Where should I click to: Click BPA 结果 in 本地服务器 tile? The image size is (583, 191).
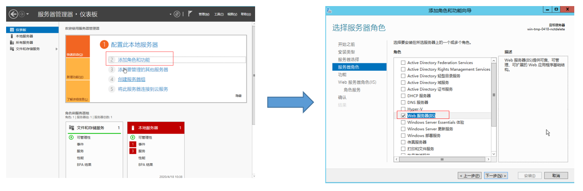click(x=146, y=165)
